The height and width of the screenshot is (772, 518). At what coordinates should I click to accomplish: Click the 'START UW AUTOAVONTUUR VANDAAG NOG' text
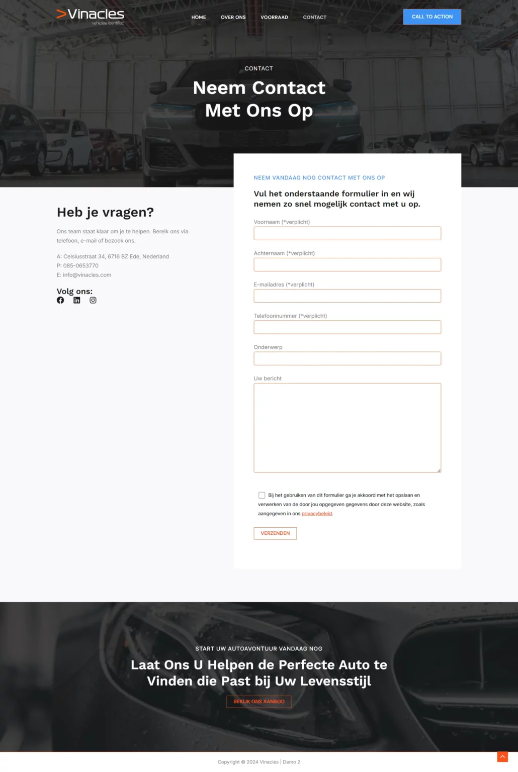pos(259,649)
